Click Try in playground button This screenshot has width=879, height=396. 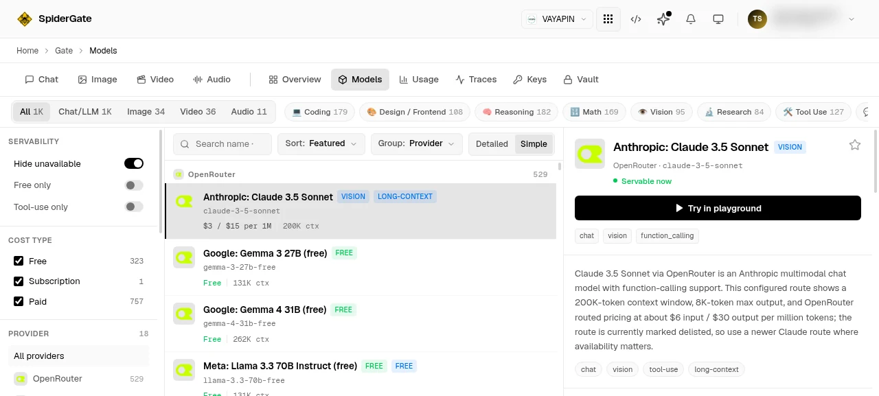coord(718,208)
